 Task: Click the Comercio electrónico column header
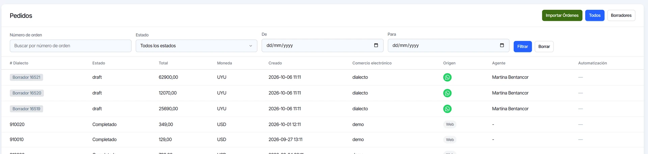[372, 63]
